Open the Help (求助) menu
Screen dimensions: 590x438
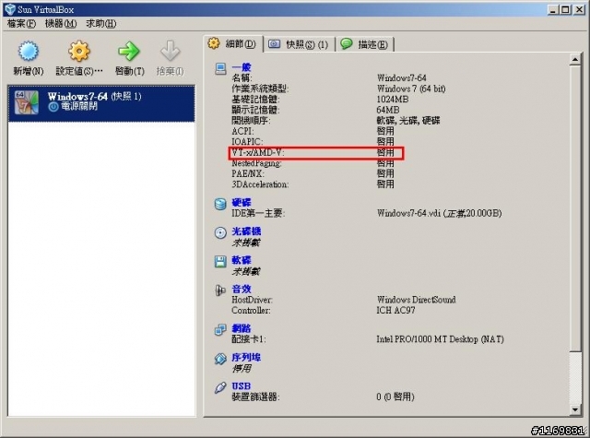(101, 24)
